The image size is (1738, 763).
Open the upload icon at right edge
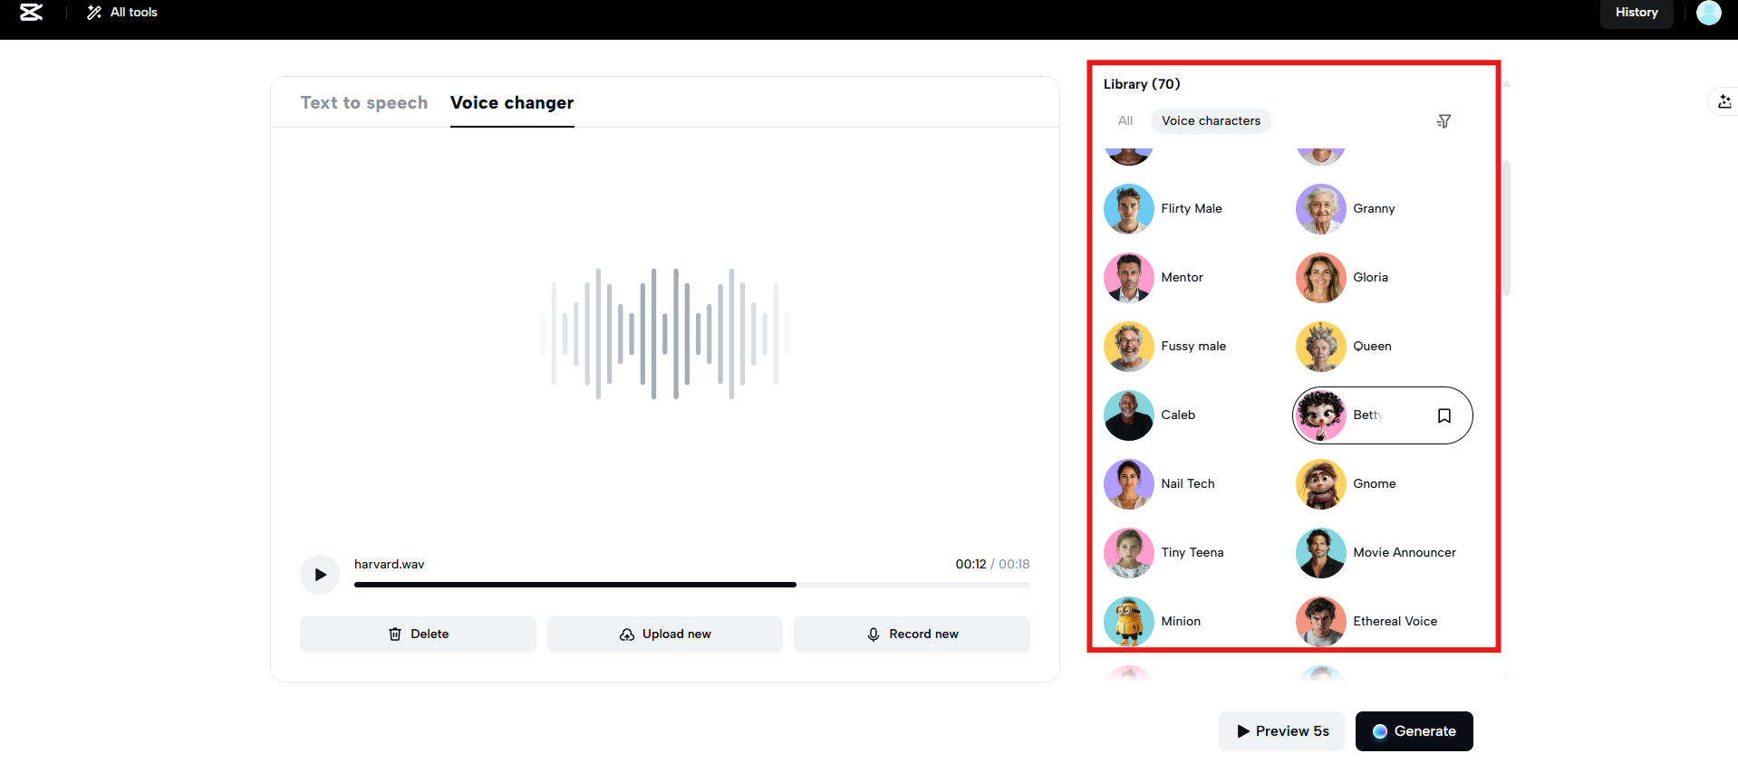tap(1724, 101)
